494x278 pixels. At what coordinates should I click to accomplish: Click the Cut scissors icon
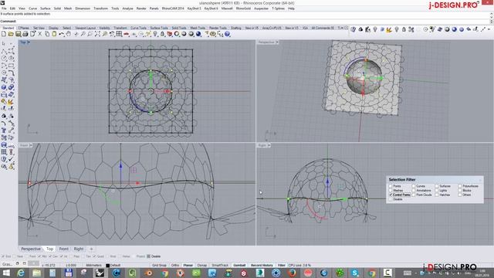[x=40, y=34]
